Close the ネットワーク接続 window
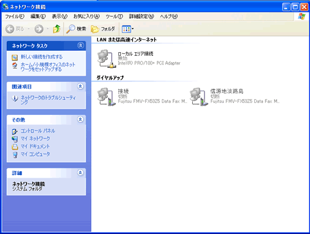Image resolution: width=310 pixels, height=234 pixels. click(x=304, y=7)
